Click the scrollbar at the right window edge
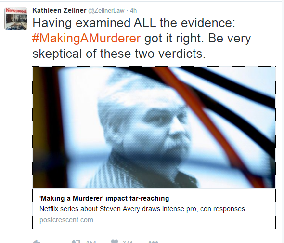The width and height of the screenshot is (284, 243). [x=283, y=121]
